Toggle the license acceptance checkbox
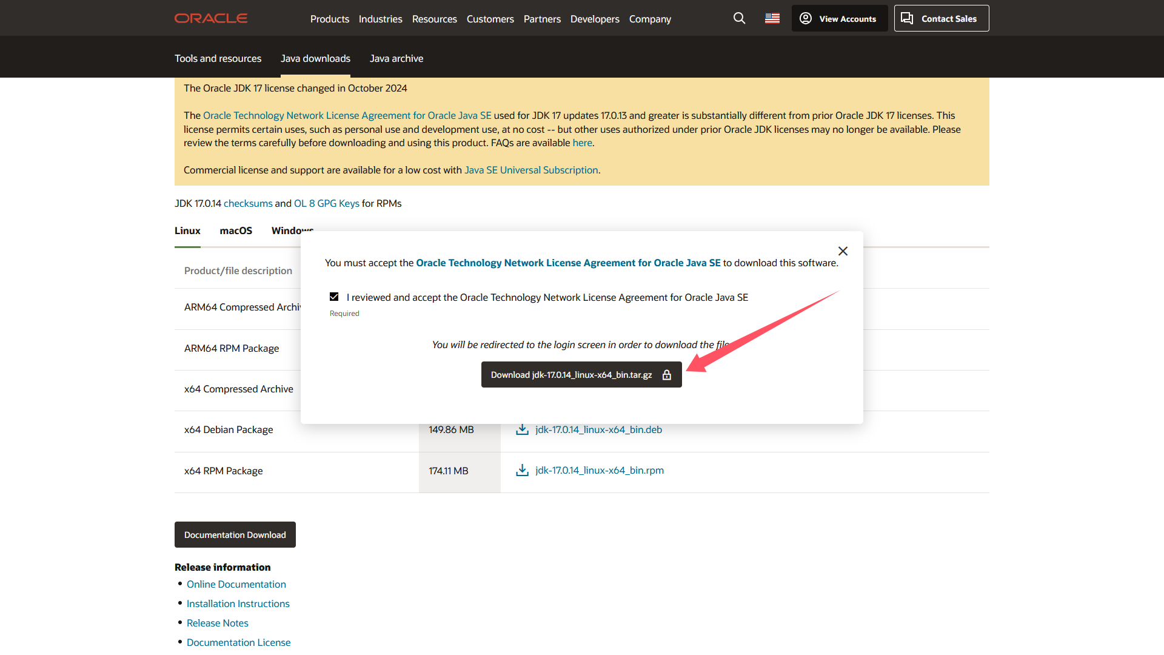Image resolution: width=1164 pixels, height=655 pixels. pos(334,297)
